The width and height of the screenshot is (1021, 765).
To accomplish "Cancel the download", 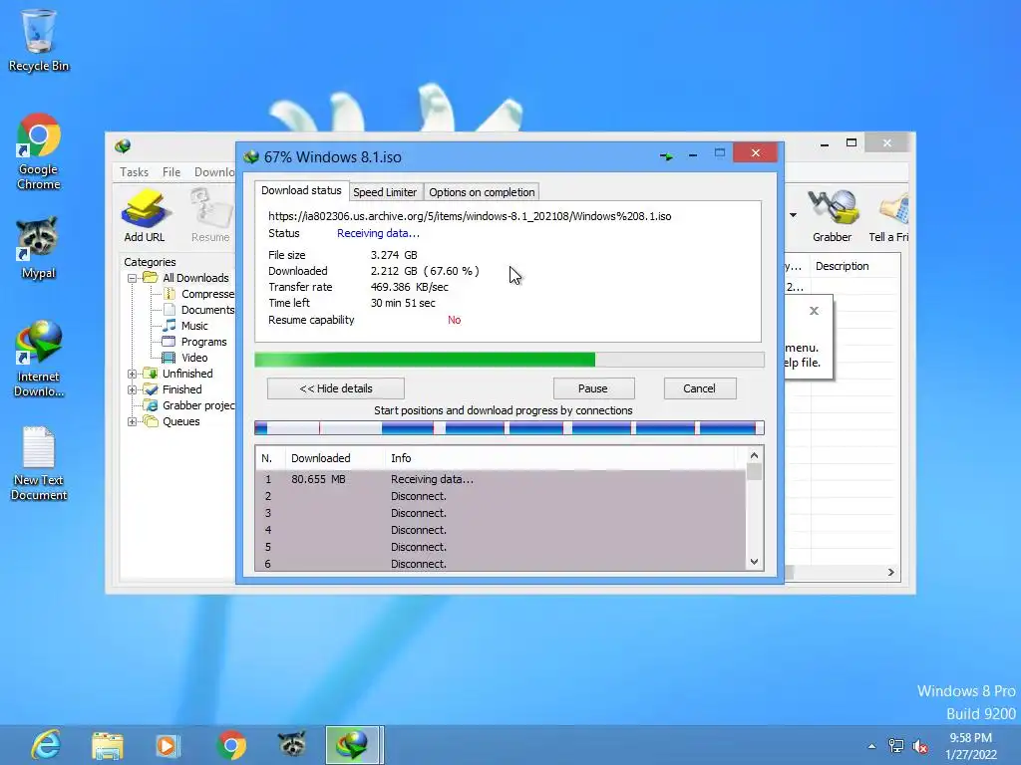I will click(699, 388).
